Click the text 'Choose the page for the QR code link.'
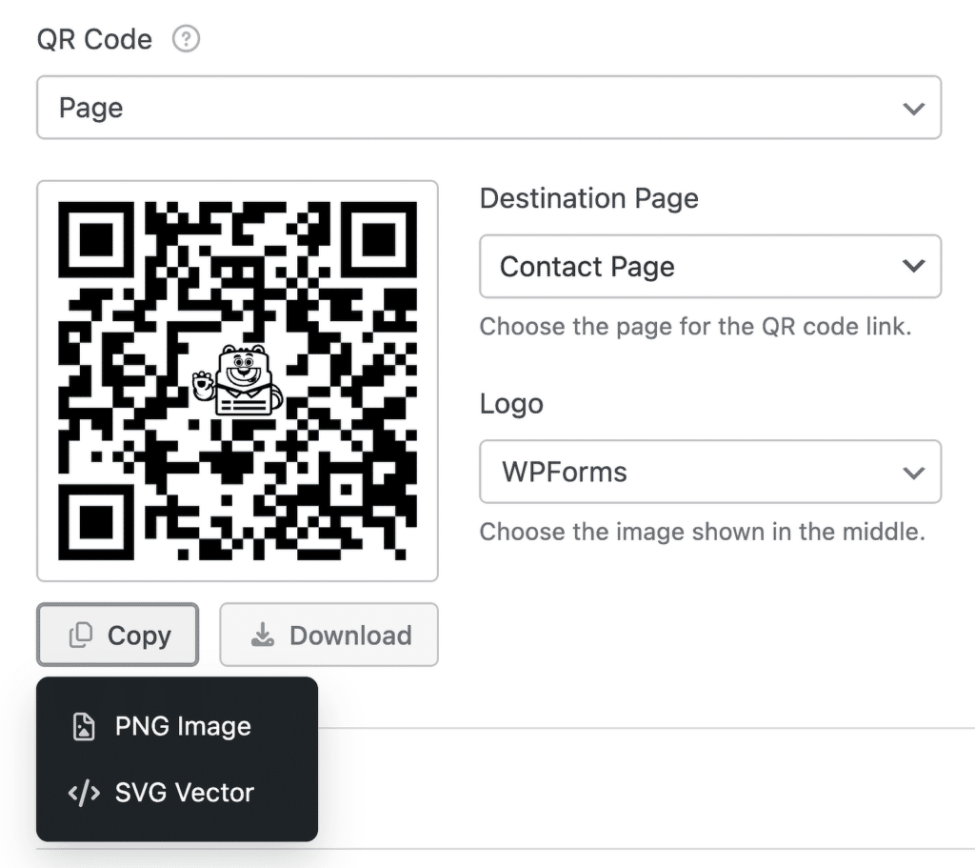975x868 pixels. click(695, 327)
